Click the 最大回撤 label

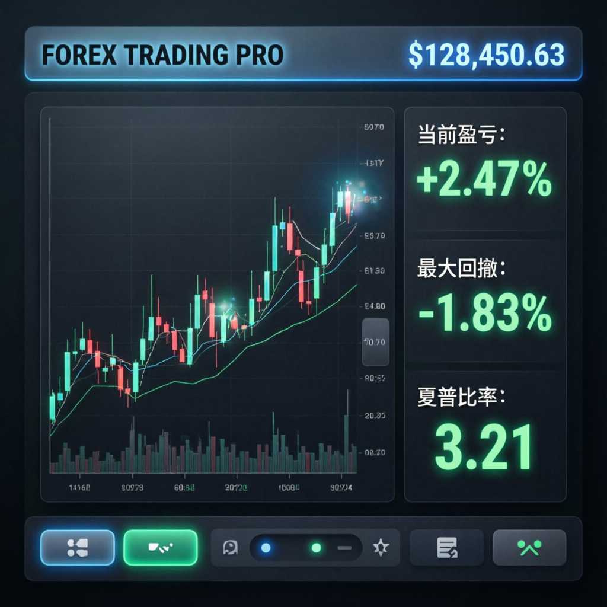click(x=461, y=269)
